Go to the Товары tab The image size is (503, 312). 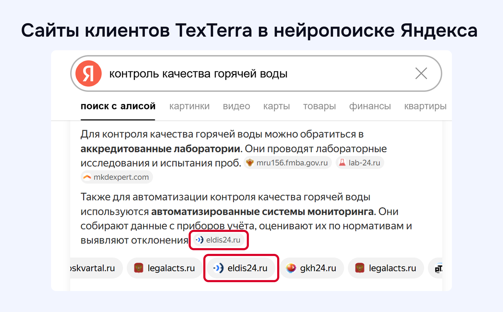(x=319, y=106)
